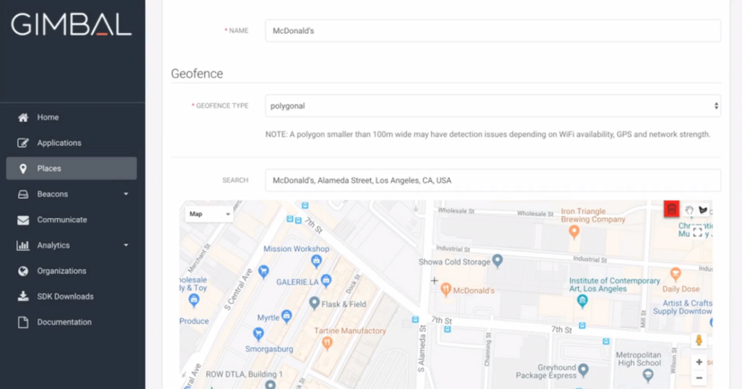Click the fullscreen icon on the map
The image size is (742, 389).
pyautogui.click(x=697, y=231)
